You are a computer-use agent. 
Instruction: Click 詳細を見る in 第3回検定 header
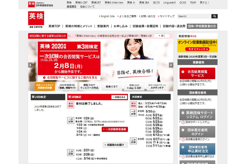click(119, 97)
